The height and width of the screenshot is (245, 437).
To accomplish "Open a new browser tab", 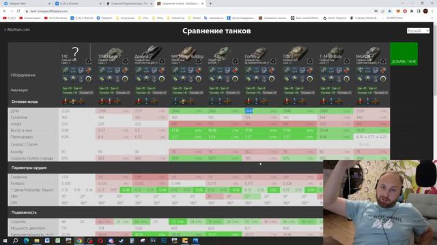I will coord(210,3).
